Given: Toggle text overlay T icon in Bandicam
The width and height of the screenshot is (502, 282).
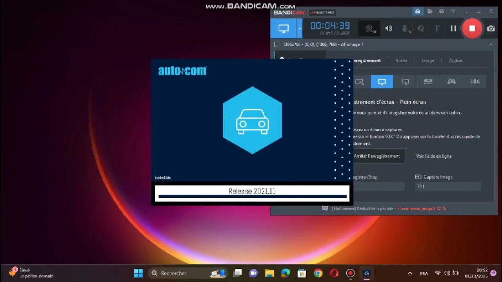Looking at the screenshot, I should coord(437,28).
